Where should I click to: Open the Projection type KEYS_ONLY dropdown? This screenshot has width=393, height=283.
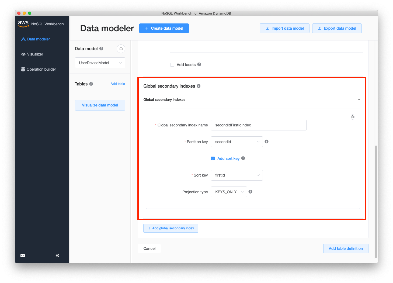tap(229, 192)
